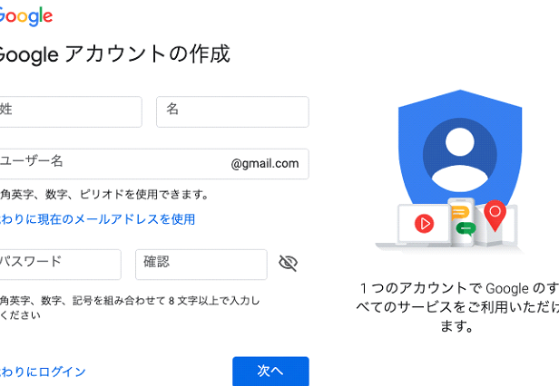Click the red play button on the laptop
Viewport: 559px width, 386px height.
(x=424, y=222)
